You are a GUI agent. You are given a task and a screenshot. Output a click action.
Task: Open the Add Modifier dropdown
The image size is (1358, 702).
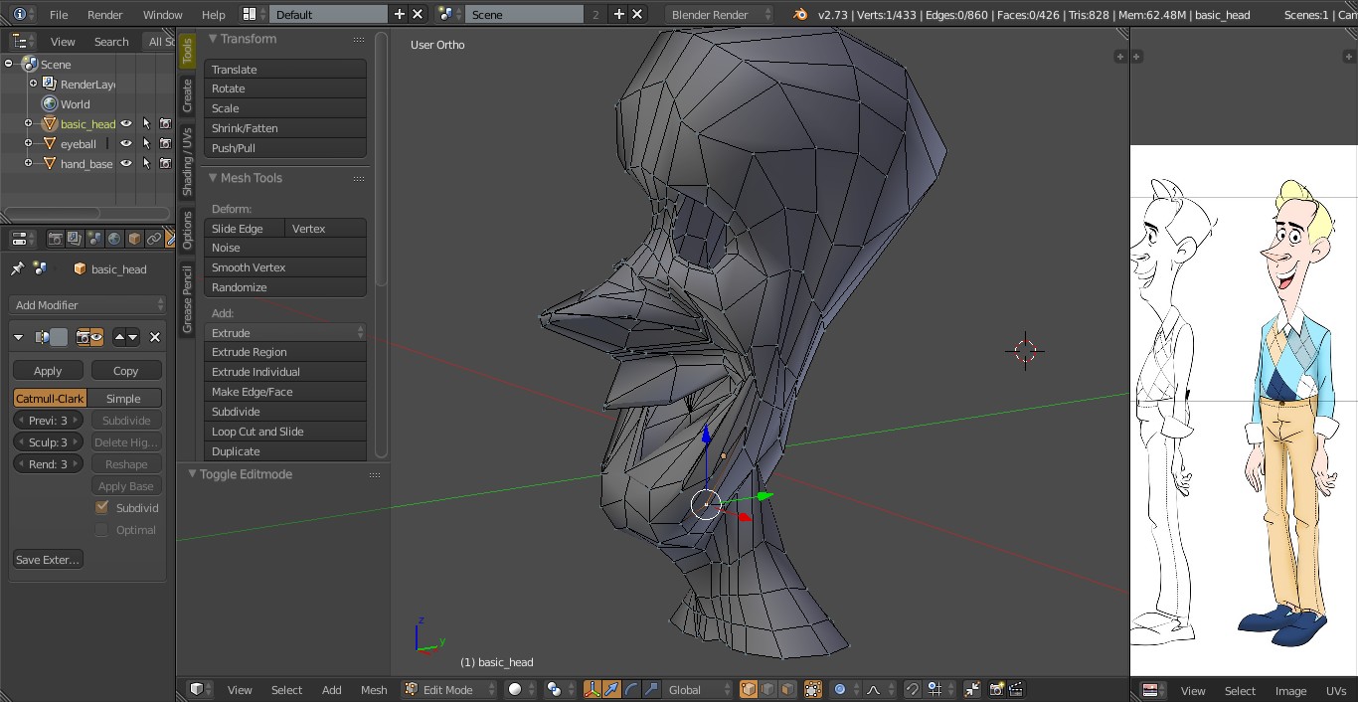[88, 305]
